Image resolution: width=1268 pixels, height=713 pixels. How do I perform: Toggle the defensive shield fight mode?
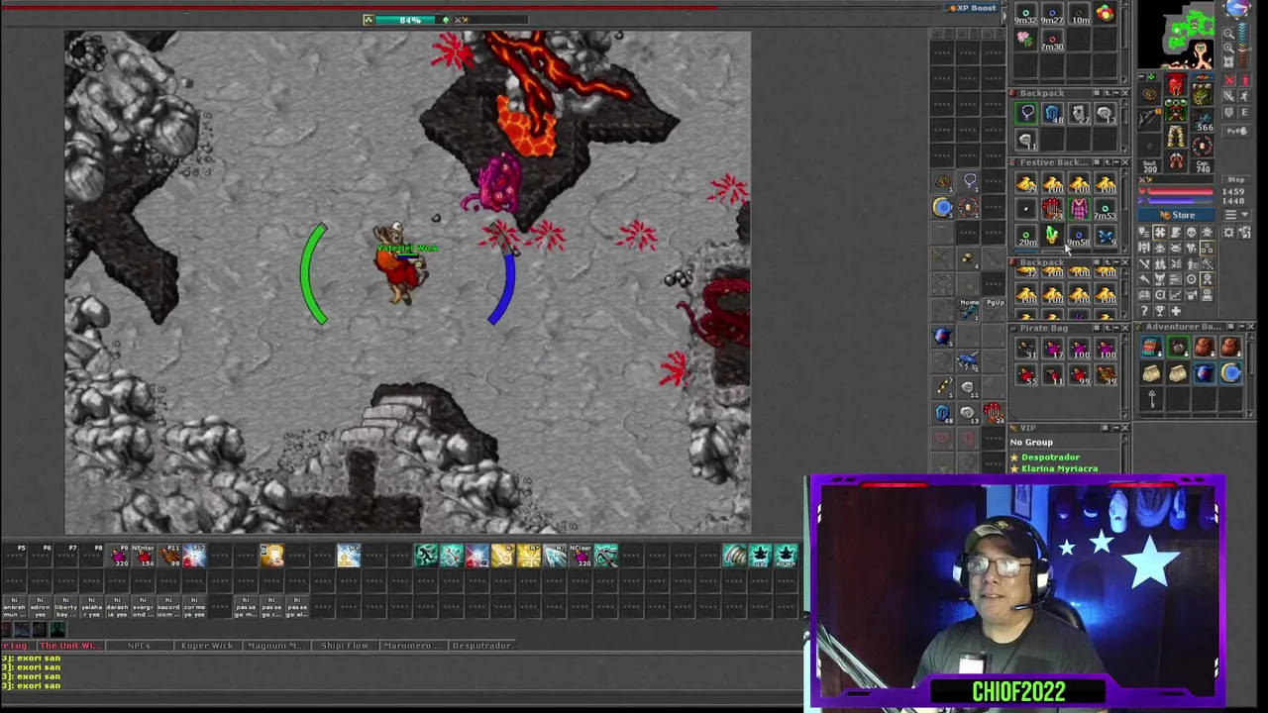point(1229,112)
